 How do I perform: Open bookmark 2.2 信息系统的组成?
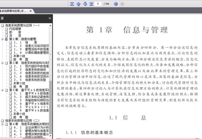click(x=30, y=70)
